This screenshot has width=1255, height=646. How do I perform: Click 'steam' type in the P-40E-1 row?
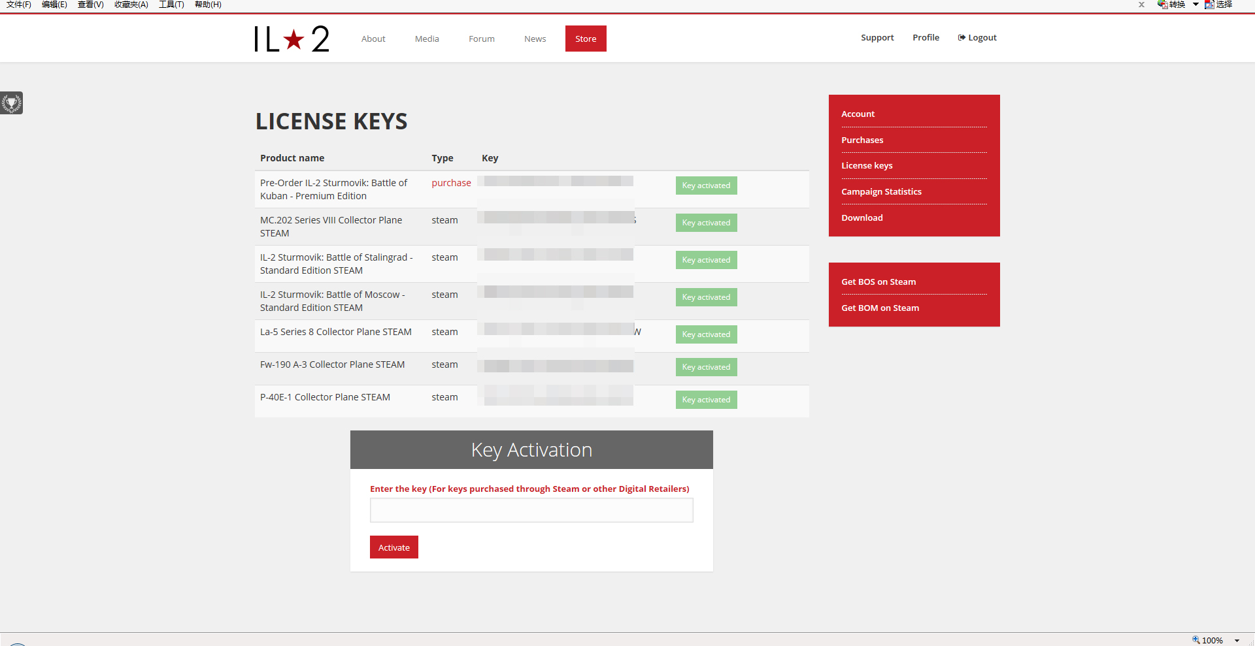[x=444, y=397]
